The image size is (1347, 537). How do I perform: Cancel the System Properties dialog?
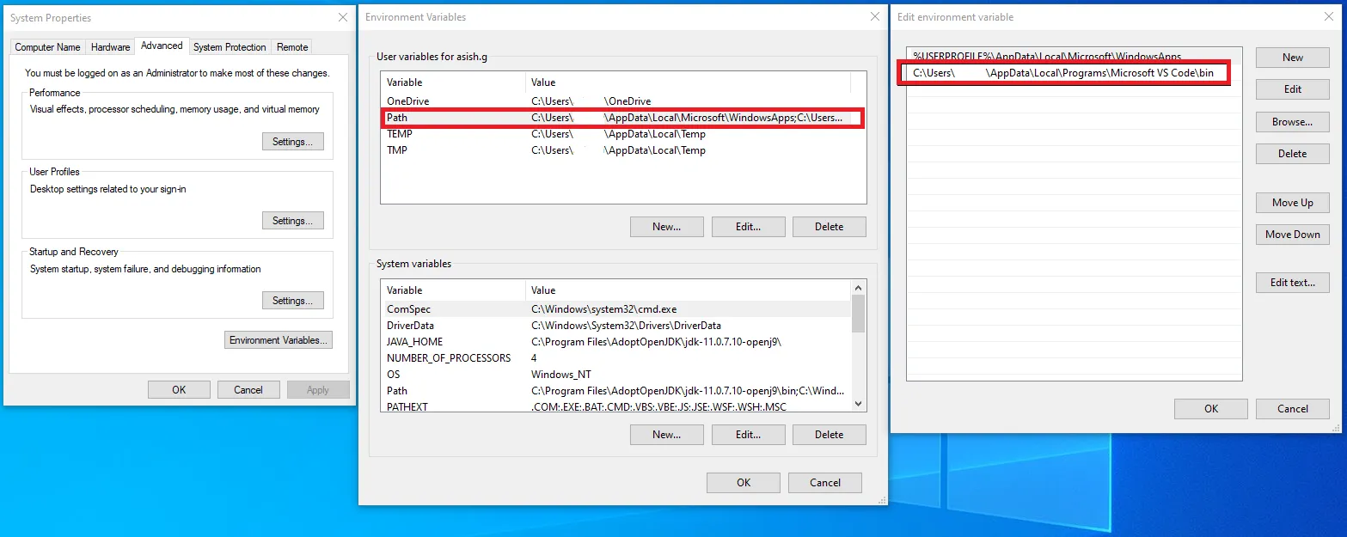click(x=248, y=390)
